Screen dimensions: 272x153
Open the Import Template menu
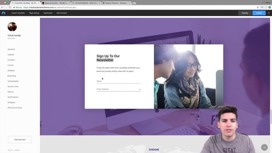click(x=18, y=13)
